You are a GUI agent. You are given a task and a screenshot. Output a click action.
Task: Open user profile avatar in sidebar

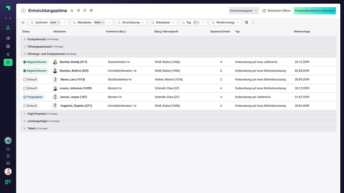pos(8,172)
